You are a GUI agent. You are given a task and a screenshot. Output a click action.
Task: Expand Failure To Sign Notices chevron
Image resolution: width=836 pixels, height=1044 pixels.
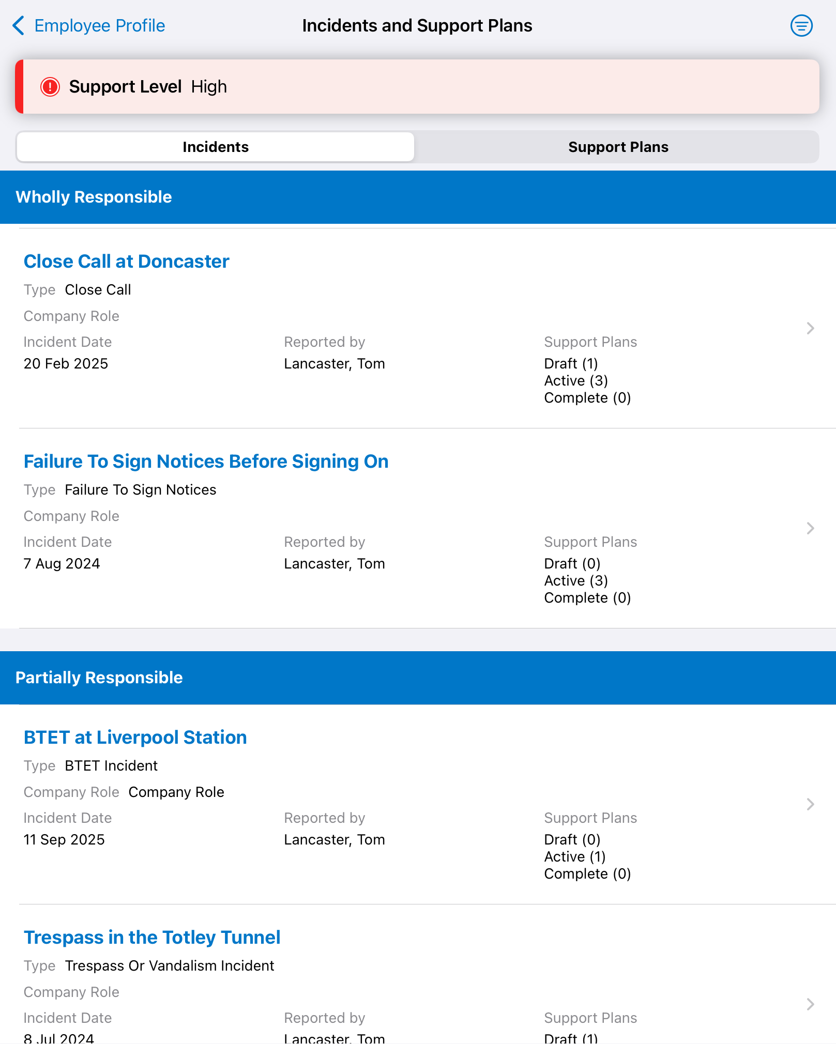pos(810,528)
